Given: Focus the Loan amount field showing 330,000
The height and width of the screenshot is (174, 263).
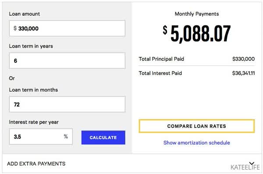Looking at the screenshot, I should pyautogui.click(x=67, y=28).
